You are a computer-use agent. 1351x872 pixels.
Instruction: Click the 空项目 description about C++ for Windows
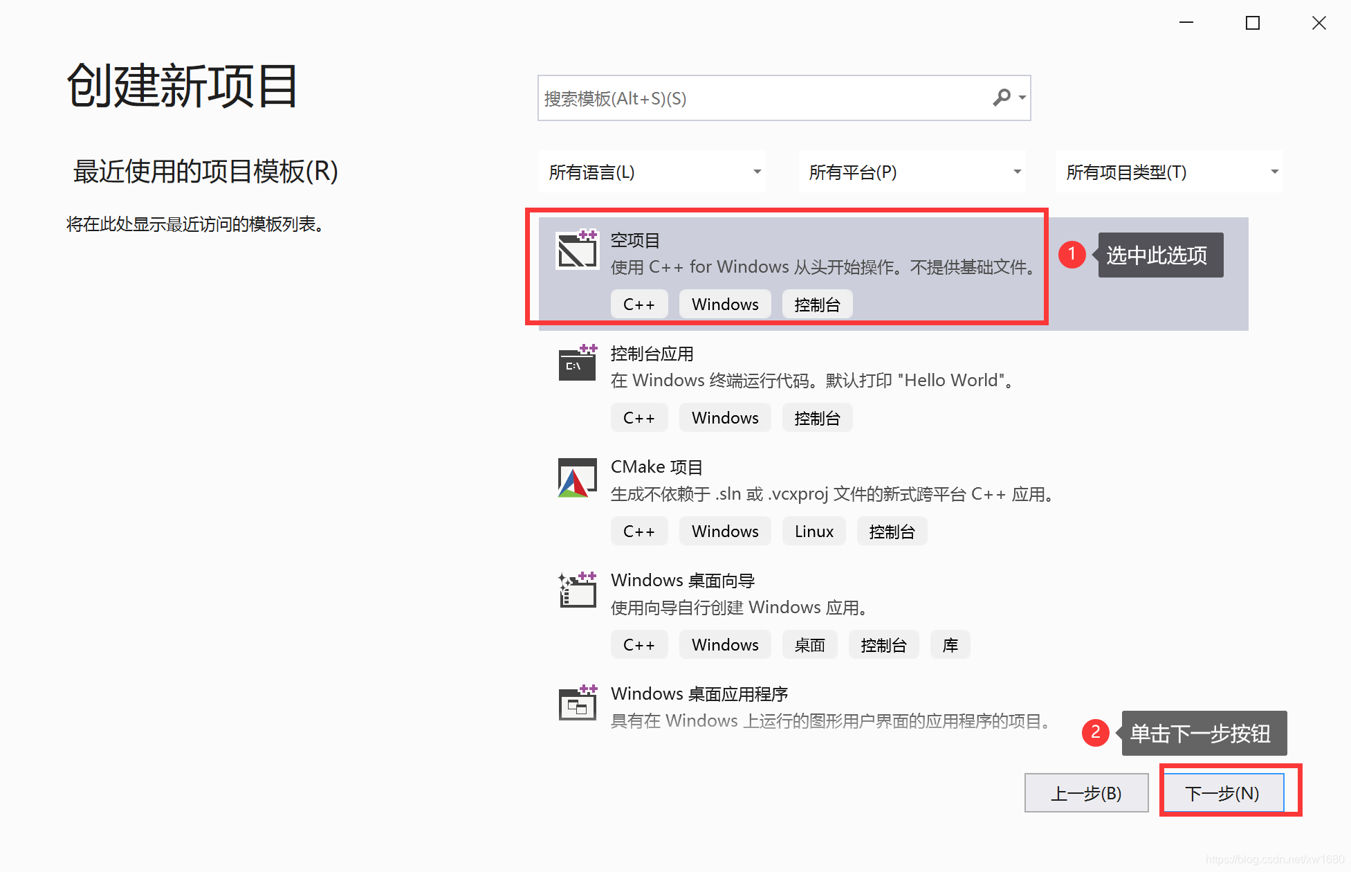(x=823, y=267)
